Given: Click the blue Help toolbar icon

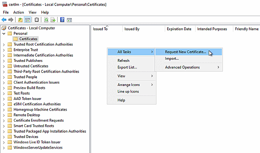Looking at the screenshot, I should click(x=62, y=20).
